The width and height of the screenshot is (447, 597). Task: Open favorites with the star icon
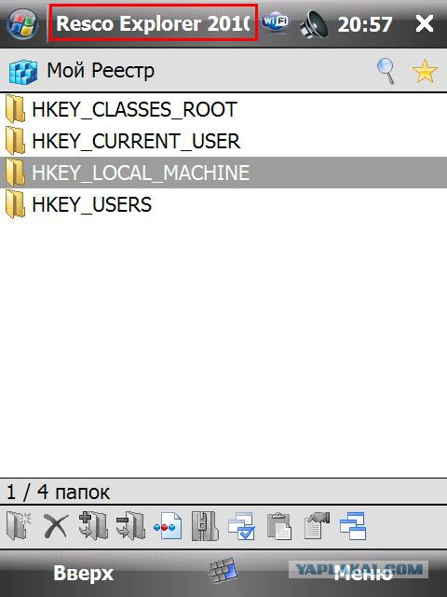point(425,71)
